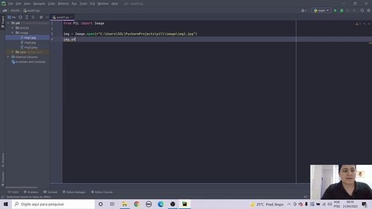Image resolution: width=372 pixels, height=209 pixels.
Task: Open the user account icon in toolbar
Action: tap(303, 10)
